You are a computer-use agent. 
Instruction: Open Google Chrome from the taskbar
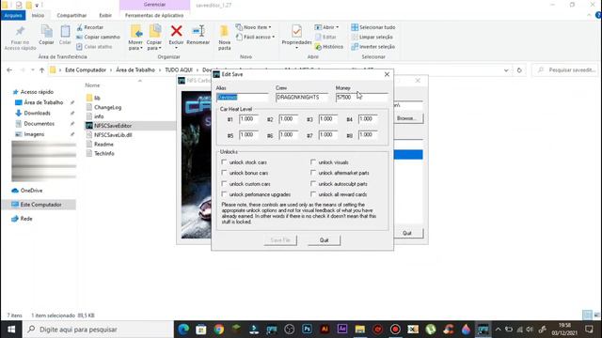(x=219, y=330)
